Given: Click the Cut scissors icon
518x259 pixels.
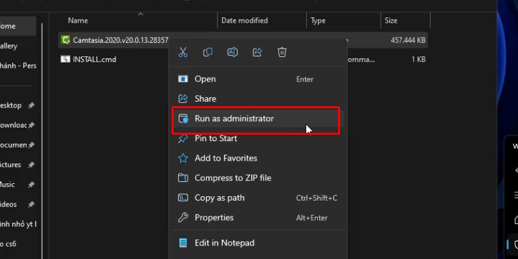Looking at the screenshot, I should tap(183, 52).
